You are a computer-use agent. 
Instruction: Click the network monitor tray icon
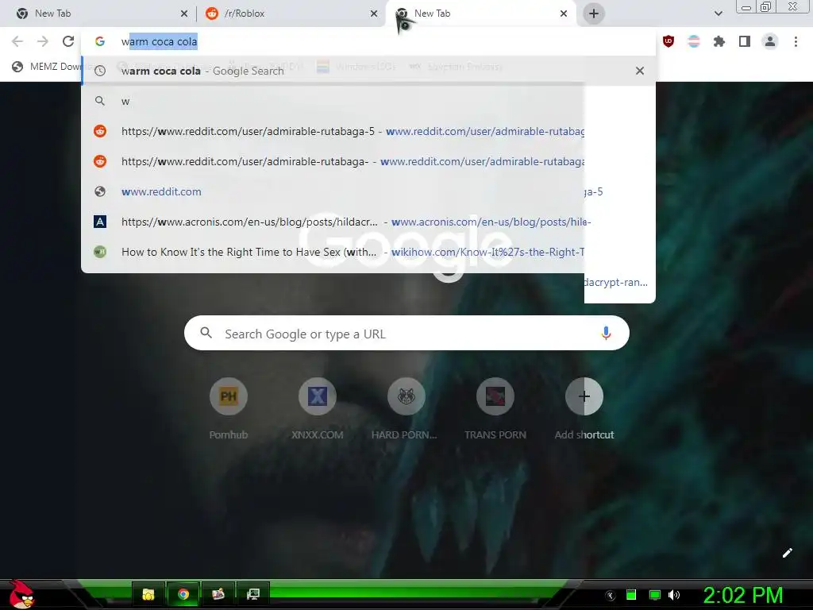tap(655, 595)
